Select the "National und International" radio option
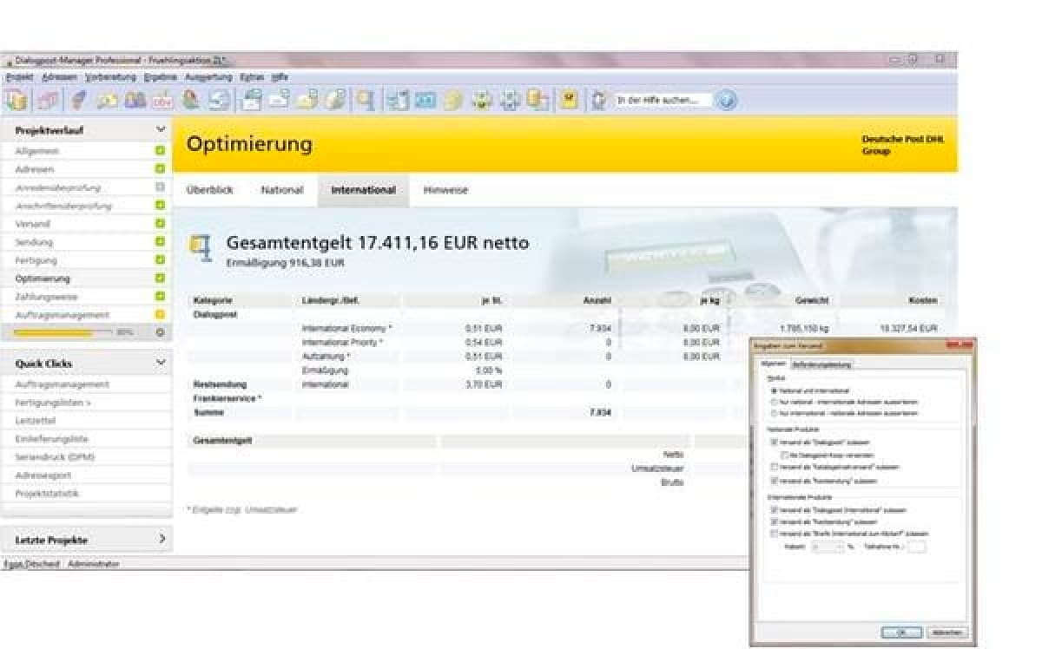1042x649 pixels. click(774, 391)
